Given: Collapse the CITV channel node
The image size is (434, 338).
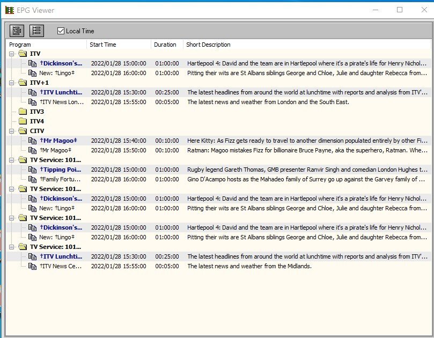Looking at the screenshot, I should click(11, 131).
